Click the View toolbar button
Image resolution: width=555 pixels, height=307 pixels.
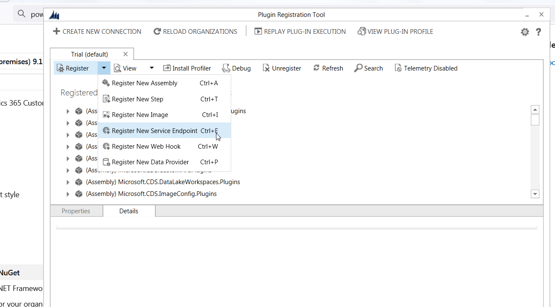click(125, 68)
